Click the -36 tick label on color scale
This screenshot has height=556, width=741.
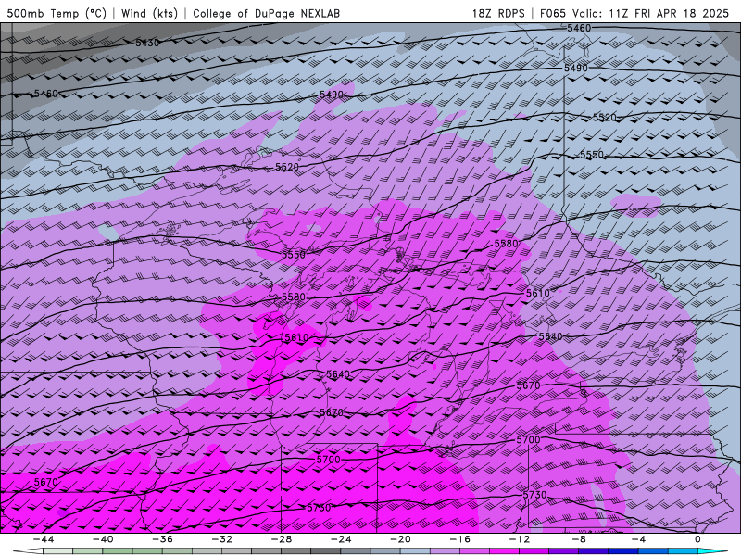(162, 539)
